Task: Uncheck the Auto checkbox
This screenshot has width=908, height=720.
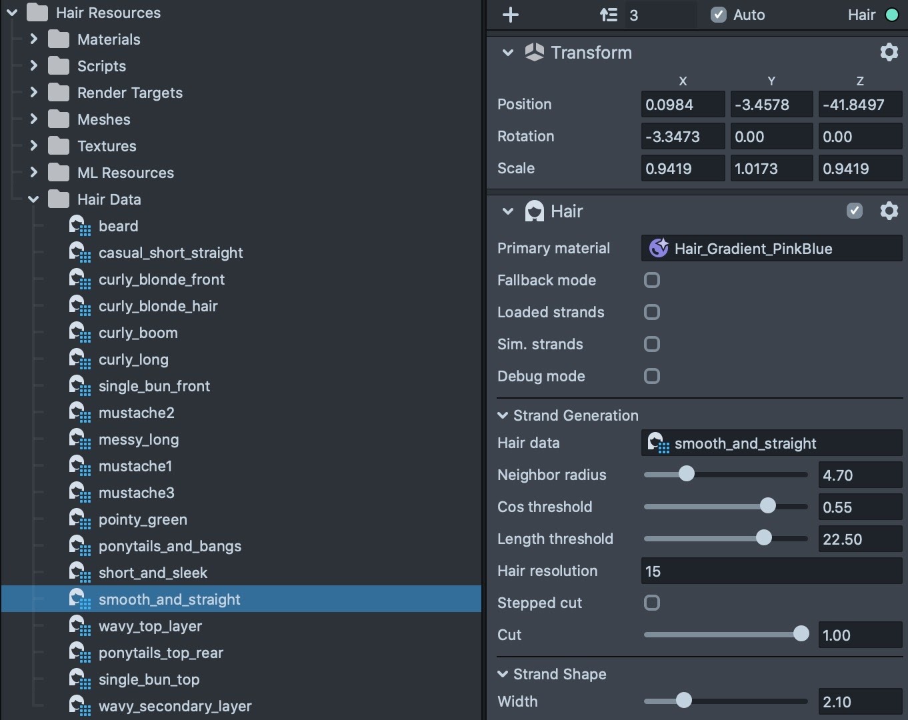Action: click(718, 15)
